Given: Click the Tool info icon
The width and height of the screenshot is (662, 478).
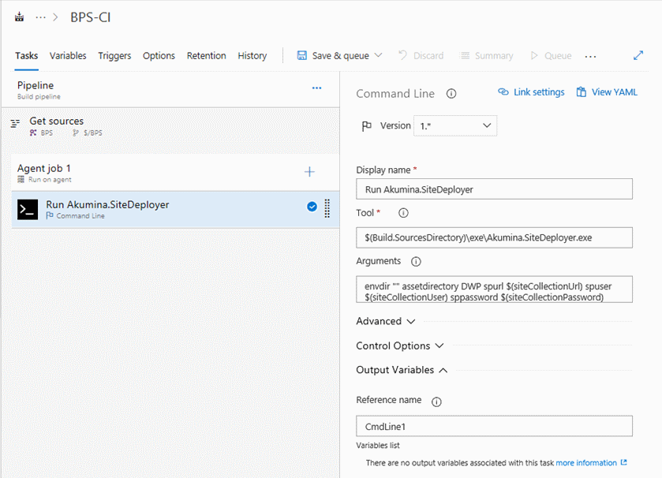Looking at the screenshot, I should tap(403, 213).
